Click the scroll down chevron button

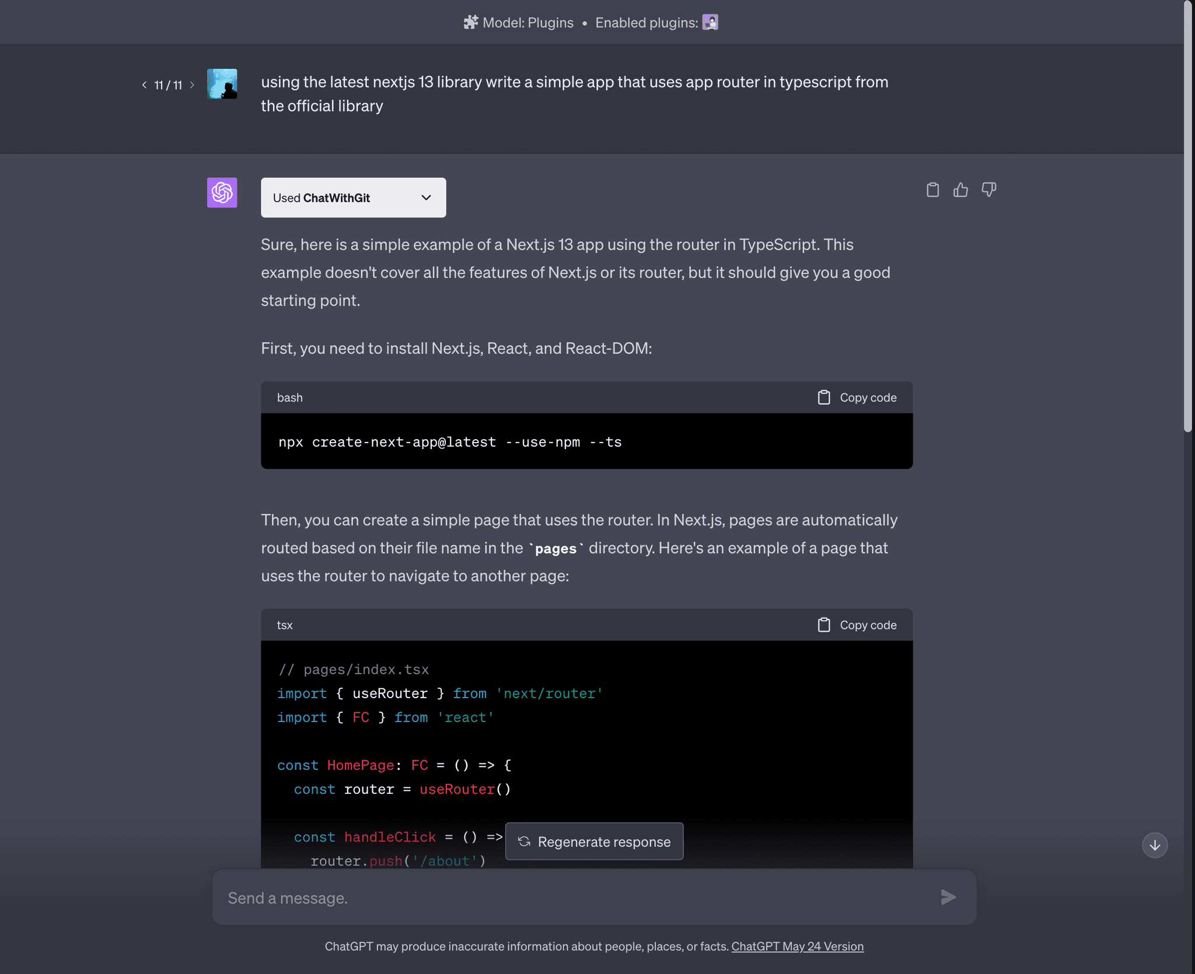[1155, 845]
